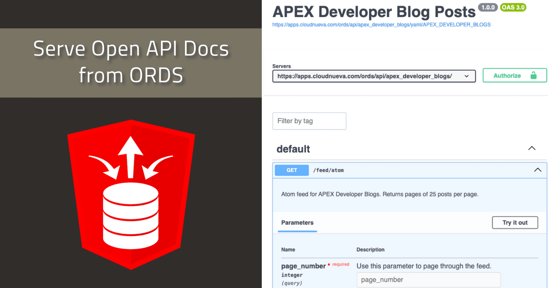
Task: Open the Servers URL dropdown
Action: 374,76
